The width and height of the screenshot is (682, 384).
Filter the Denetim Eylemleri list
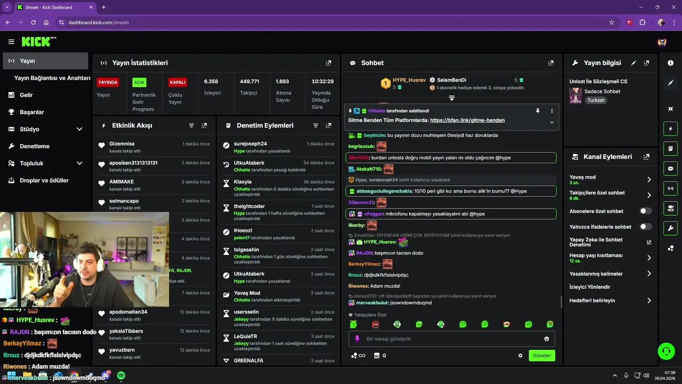pyautogui.click(x=315, y=125)
